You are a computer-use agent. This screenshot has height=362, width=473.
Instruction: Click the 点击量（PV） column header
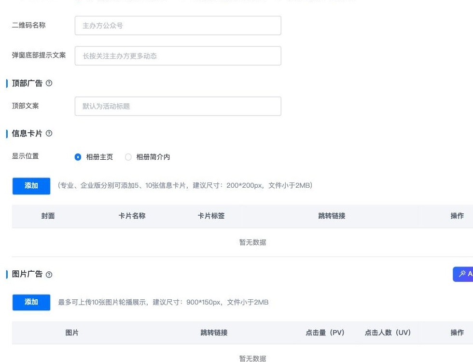click(325, 333)
